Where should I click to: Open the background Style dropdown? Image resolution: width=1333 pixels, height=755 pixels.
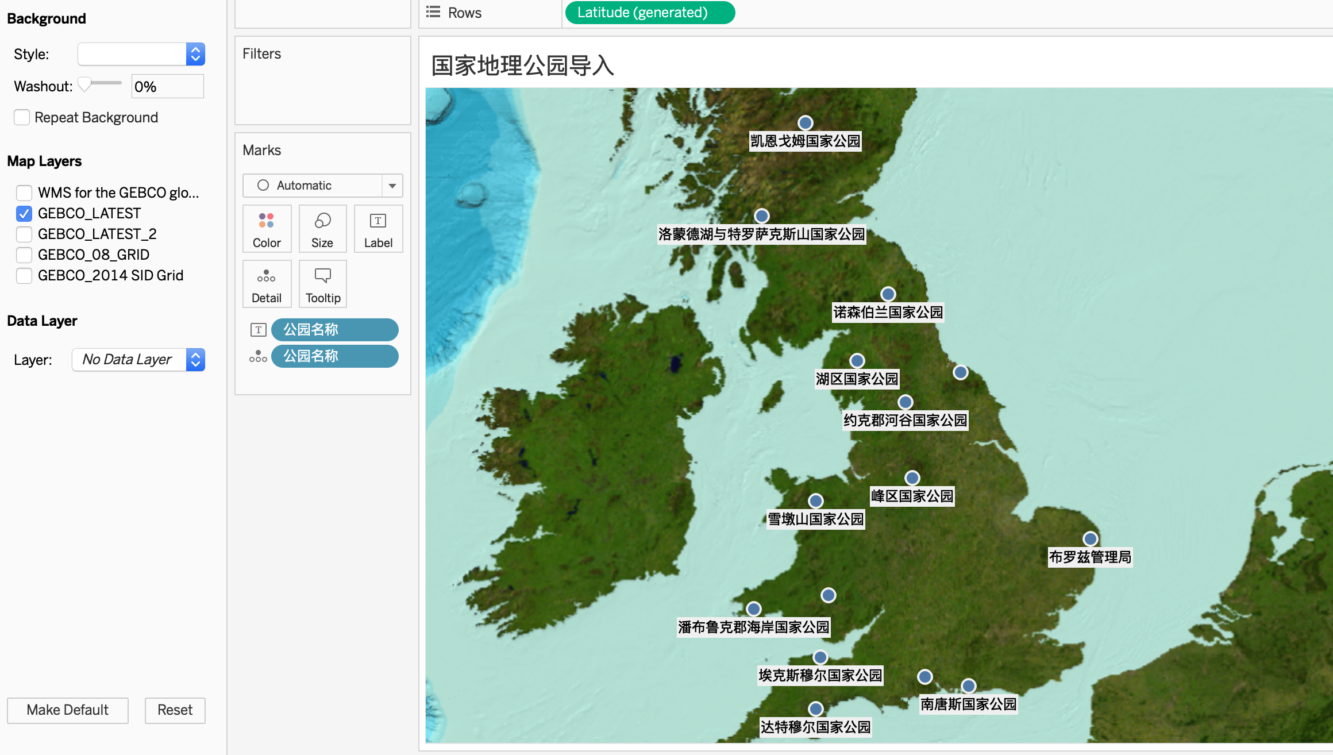(x=141, y=54)
